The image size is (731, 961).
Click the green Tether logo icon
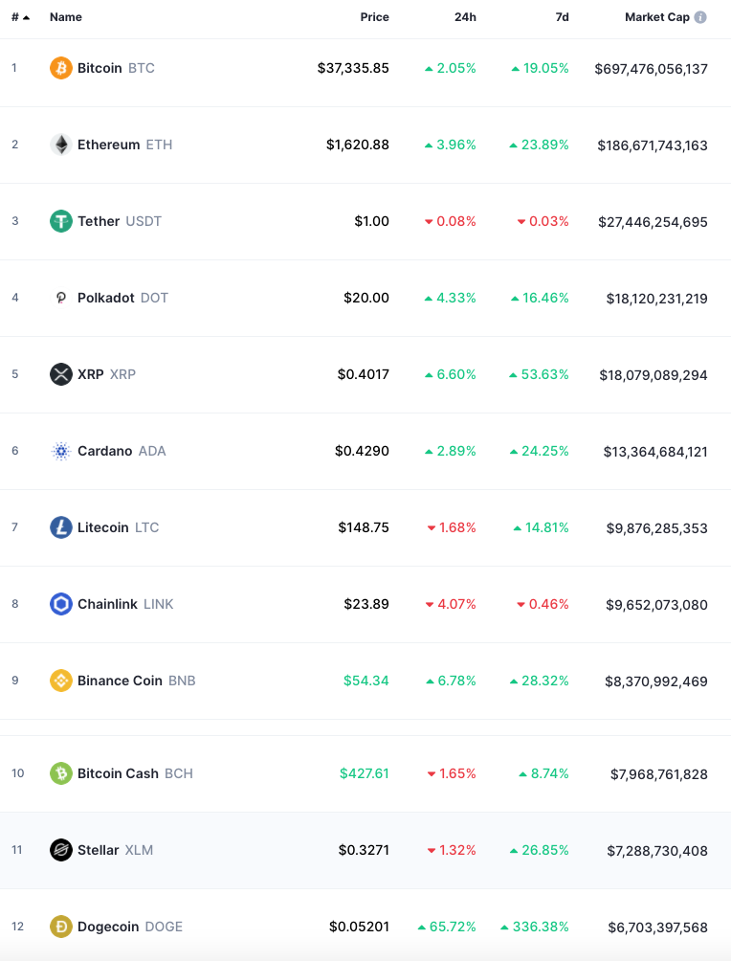pyautogui.click(x=60, y=221)
